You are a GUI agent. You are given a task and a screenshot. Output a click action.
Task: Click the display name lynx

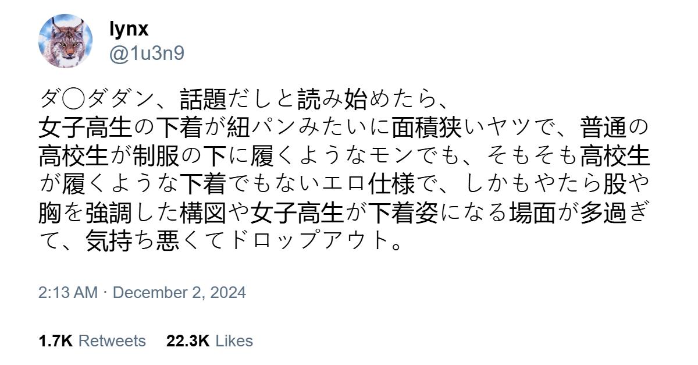(x=129, y=29)
